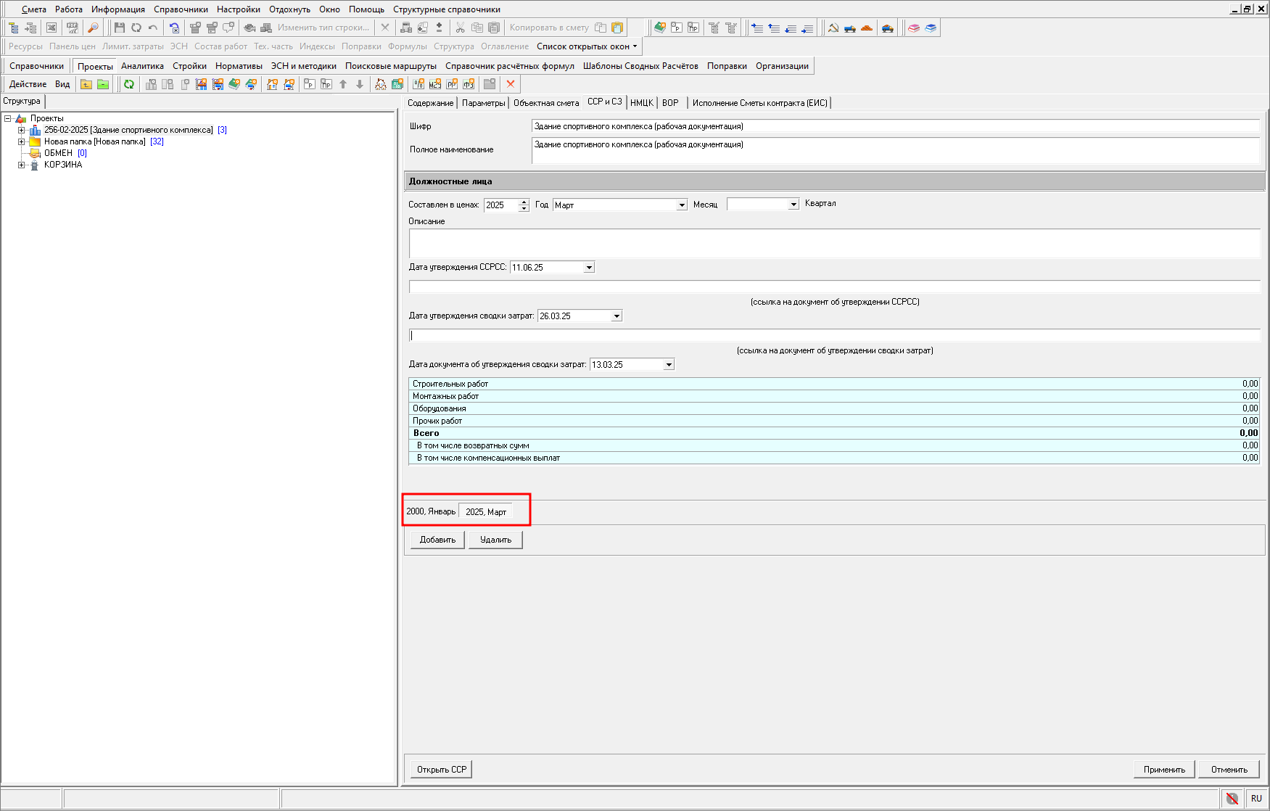Viewport: 1270px width, 811px height.
Task: Open the Справочники menu
Action: coord(181,9)
